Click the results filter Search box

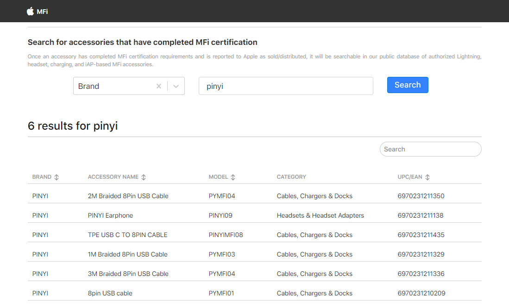click(431, 149)
